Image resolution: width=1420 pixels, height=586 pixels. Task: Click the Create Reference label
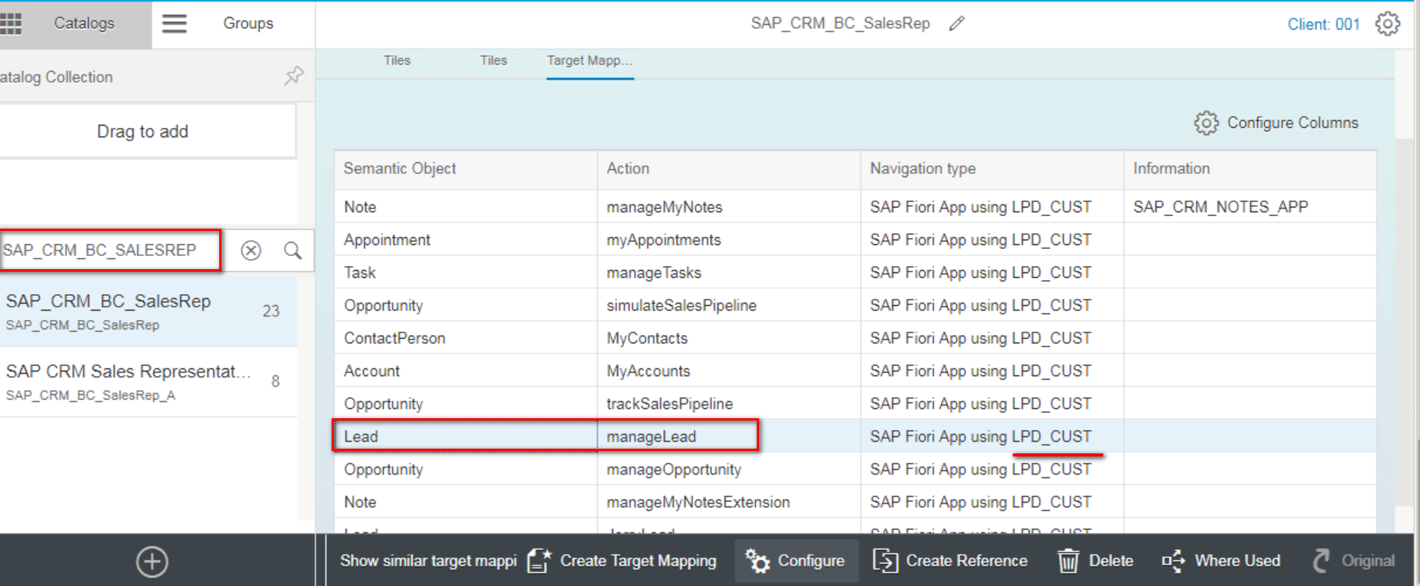coord(967,560)
